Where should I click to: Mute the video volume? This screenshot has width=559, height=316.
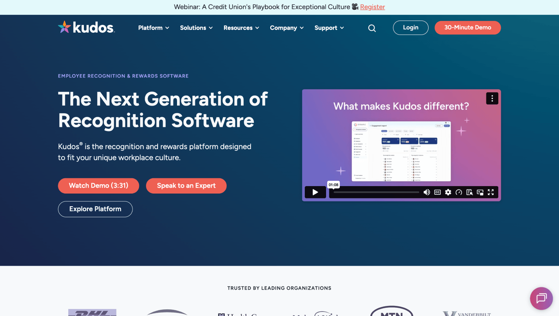pos(427,192)
